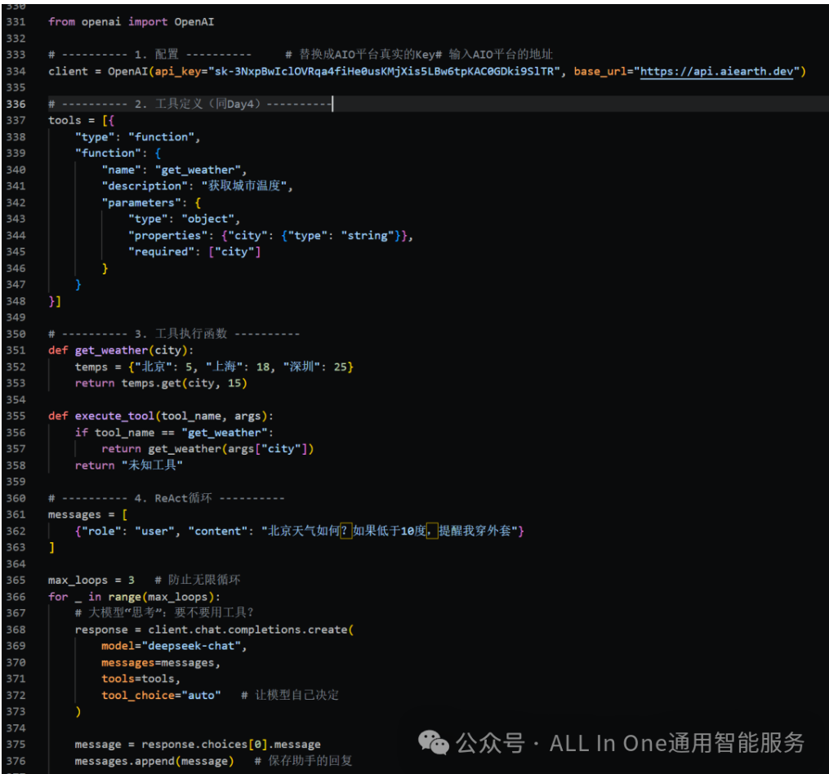Click the "function": { key on line 339

point(118,153)
